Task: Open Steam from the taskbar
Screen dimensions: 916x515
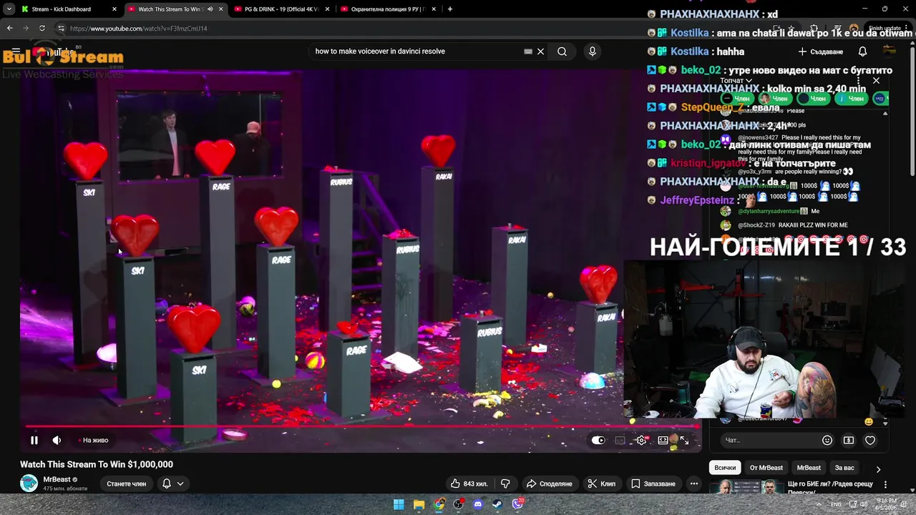Action: point(497,504)
